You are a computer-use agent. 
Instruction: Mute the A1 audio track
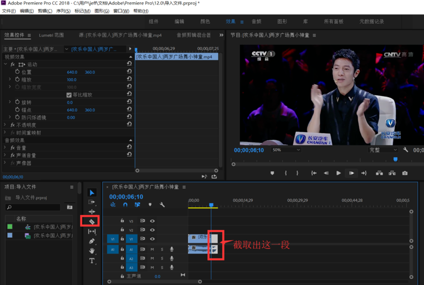[152, 249]
